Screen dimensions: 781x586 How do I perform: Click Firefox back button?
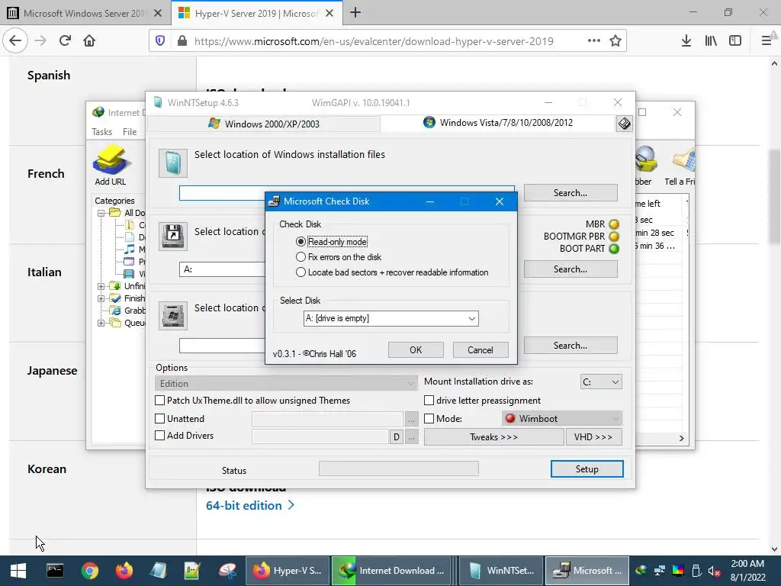coord(15,40)
